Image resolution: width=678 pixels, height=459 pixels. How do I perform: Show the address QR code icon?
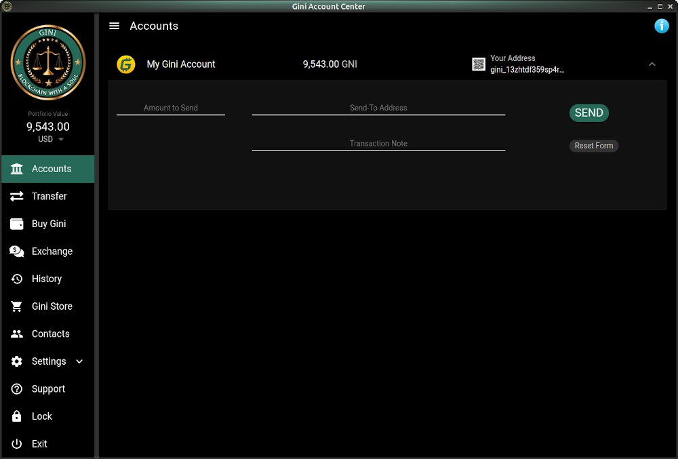(x=478, y=64)
